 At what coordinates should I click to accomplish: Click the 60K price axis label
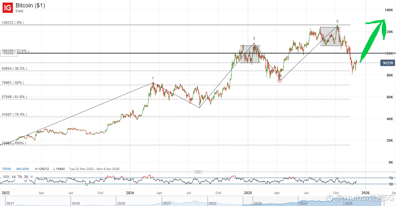[390, 97]
